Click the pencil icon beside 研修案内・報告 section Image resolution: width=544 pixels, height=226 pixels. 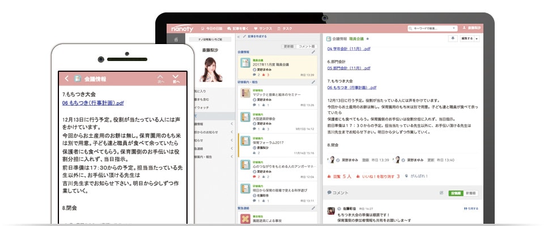[313, 82]
